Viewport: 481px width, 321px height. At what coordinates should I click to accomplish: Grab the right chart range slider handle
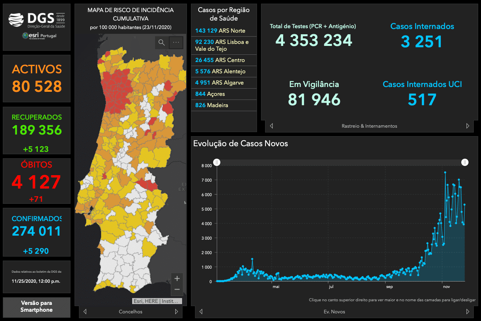[x=465, y=162]
